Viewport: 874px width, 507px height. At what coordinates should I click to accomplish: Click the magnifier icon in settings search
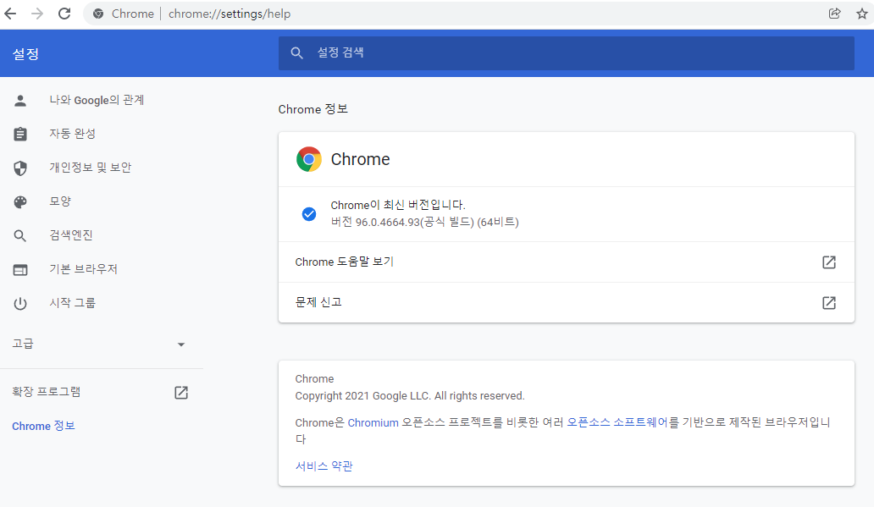click(296, 53)
